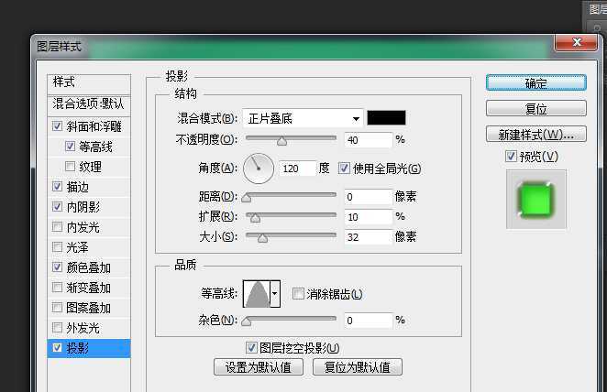Select 混合选项:默认 in the styles list
This screenshot has width=607, height=392.
[x=89, y=104]
